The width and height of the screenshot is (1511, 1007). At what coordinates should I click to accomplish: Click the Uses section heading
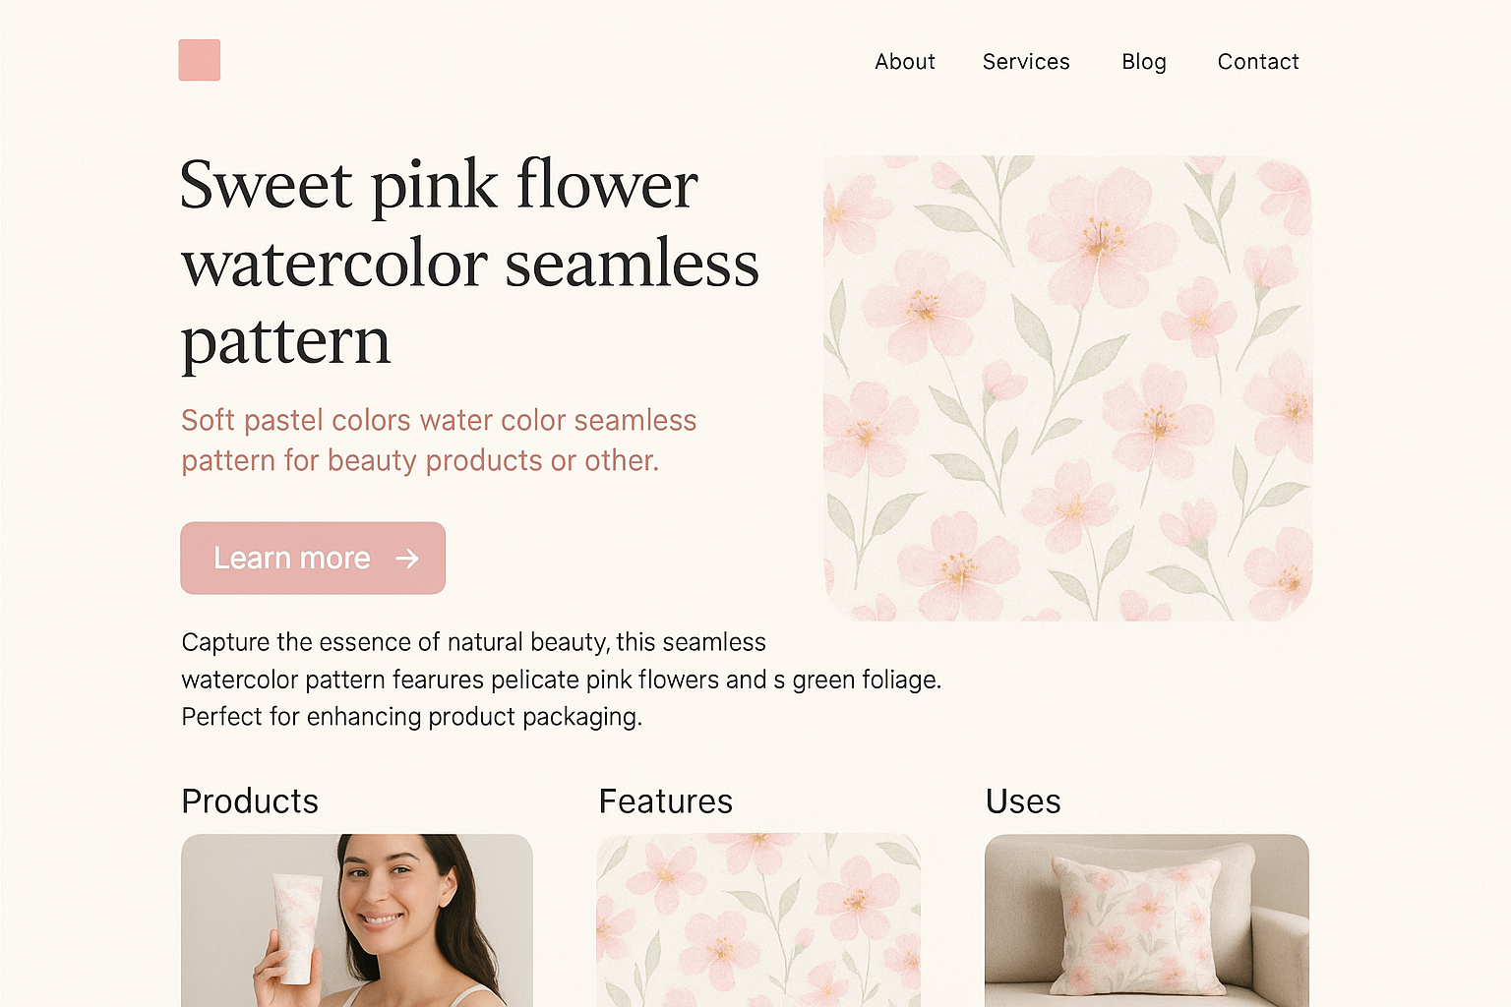coord(1023,801)
